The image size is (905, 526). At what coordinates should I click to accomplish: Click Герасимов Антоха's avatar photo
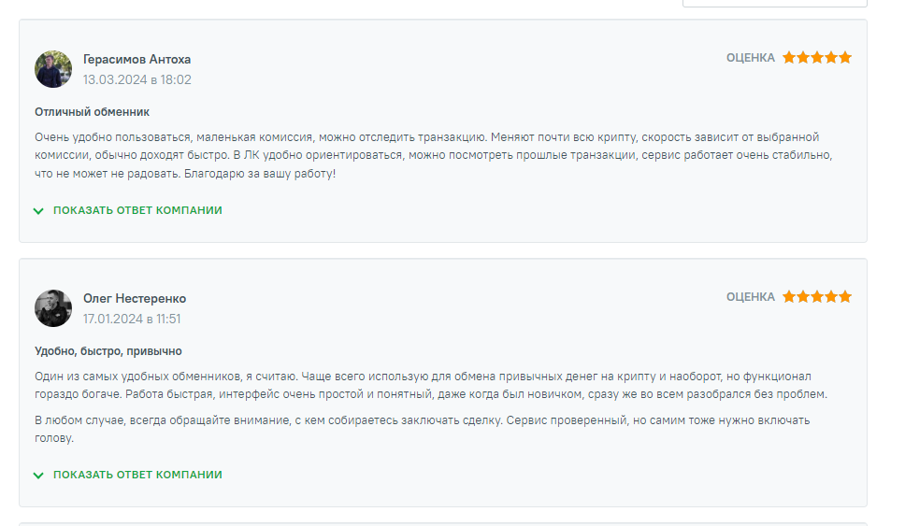tap(53, 69)
